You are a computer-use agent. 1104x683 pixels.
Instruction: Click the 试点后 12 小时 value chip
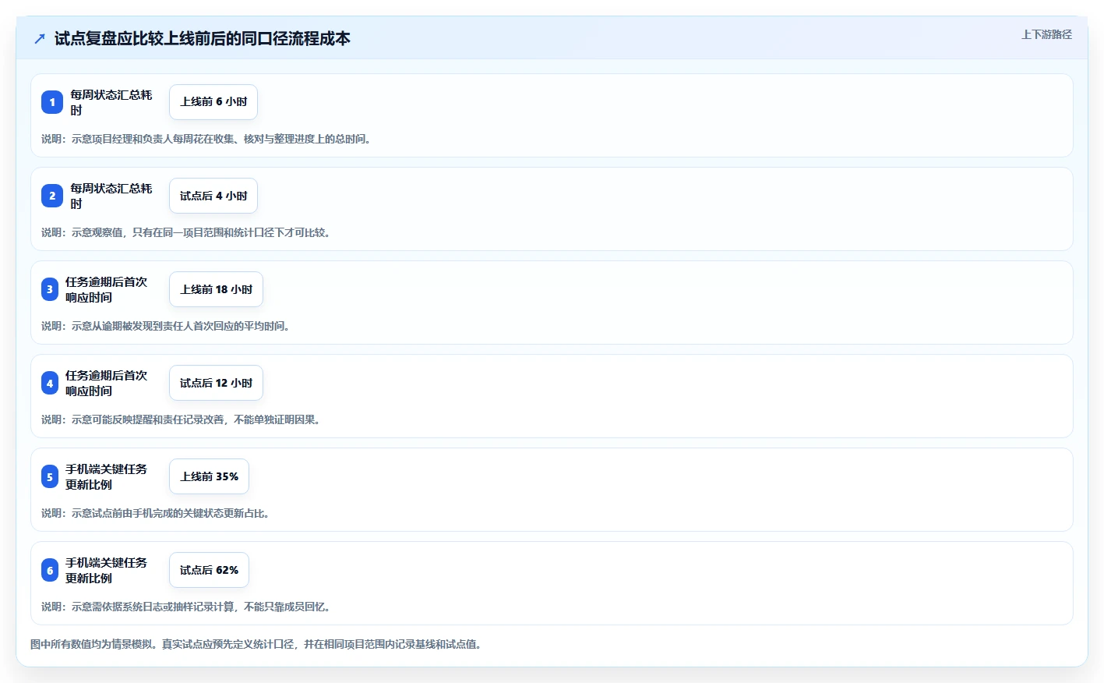[x=216, y=383]
